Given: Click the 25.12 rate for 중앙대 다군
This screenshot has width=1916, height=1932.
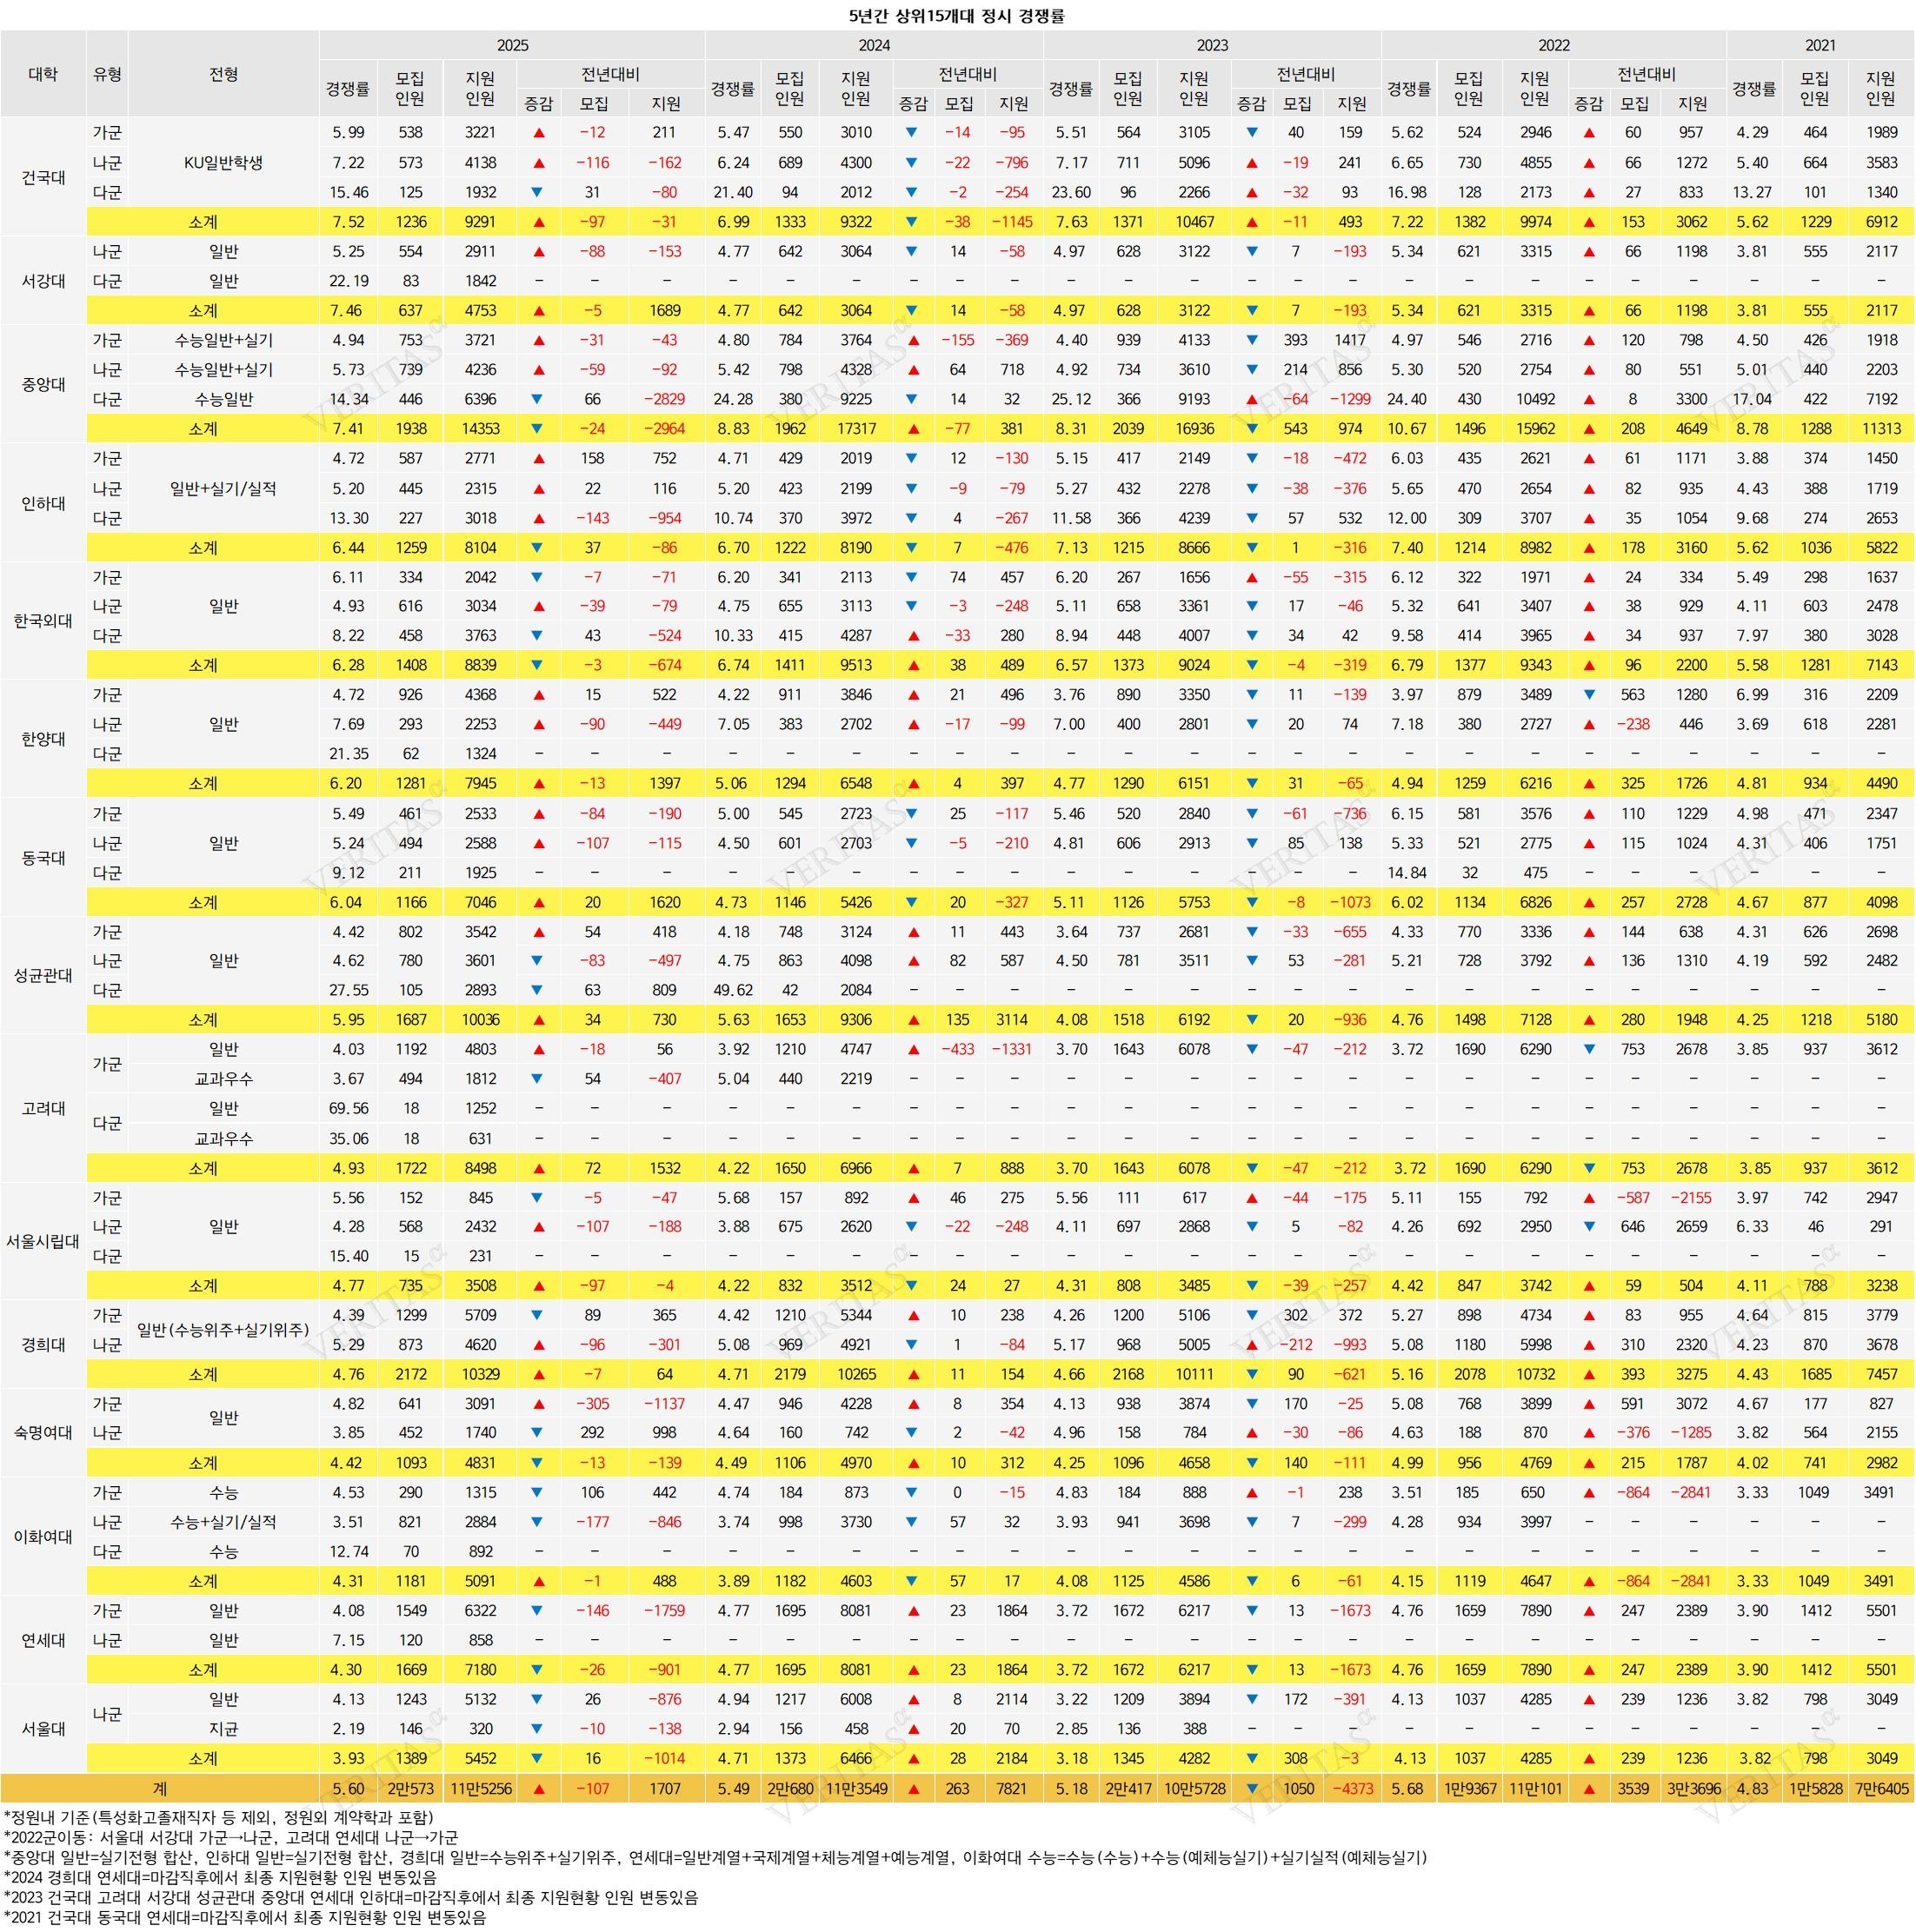Looking at the screenshot, I should tap(1070, 399).
